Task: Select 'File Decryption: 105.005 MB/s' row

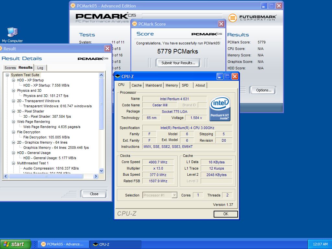Action: click(46, 137)
